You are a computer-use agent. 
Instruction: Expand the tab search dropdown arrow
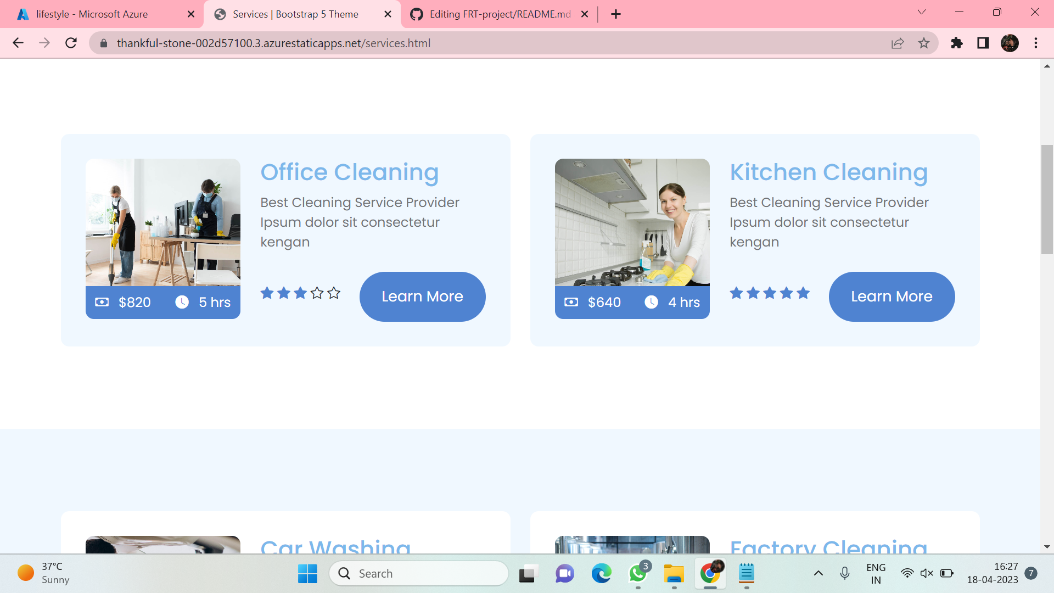pyautogui.click(x=922, y=12)
